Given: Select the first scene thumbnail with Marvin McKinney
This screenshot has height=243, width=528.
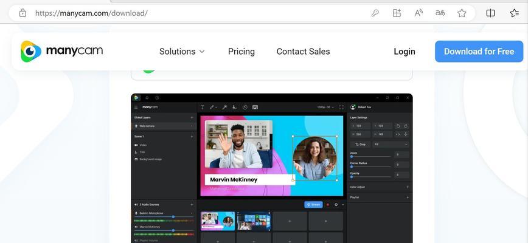Looking at the screenshot, I should [x=218, y=221].
